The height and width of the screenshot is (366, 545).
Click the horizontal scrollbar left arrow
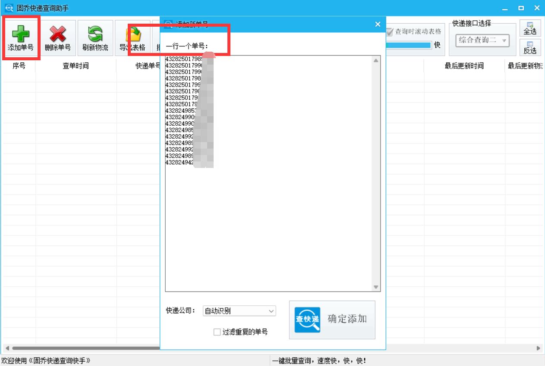pyautogui.click(x=6, y=348)
